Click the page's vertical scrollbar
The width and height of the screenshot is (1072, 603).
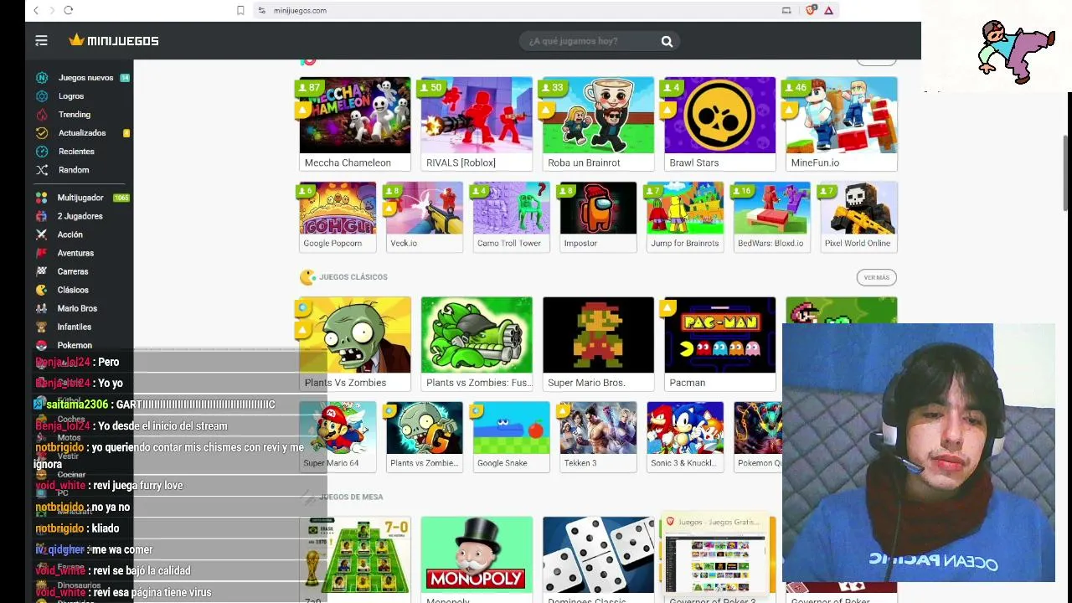(x=1066, y=172)
